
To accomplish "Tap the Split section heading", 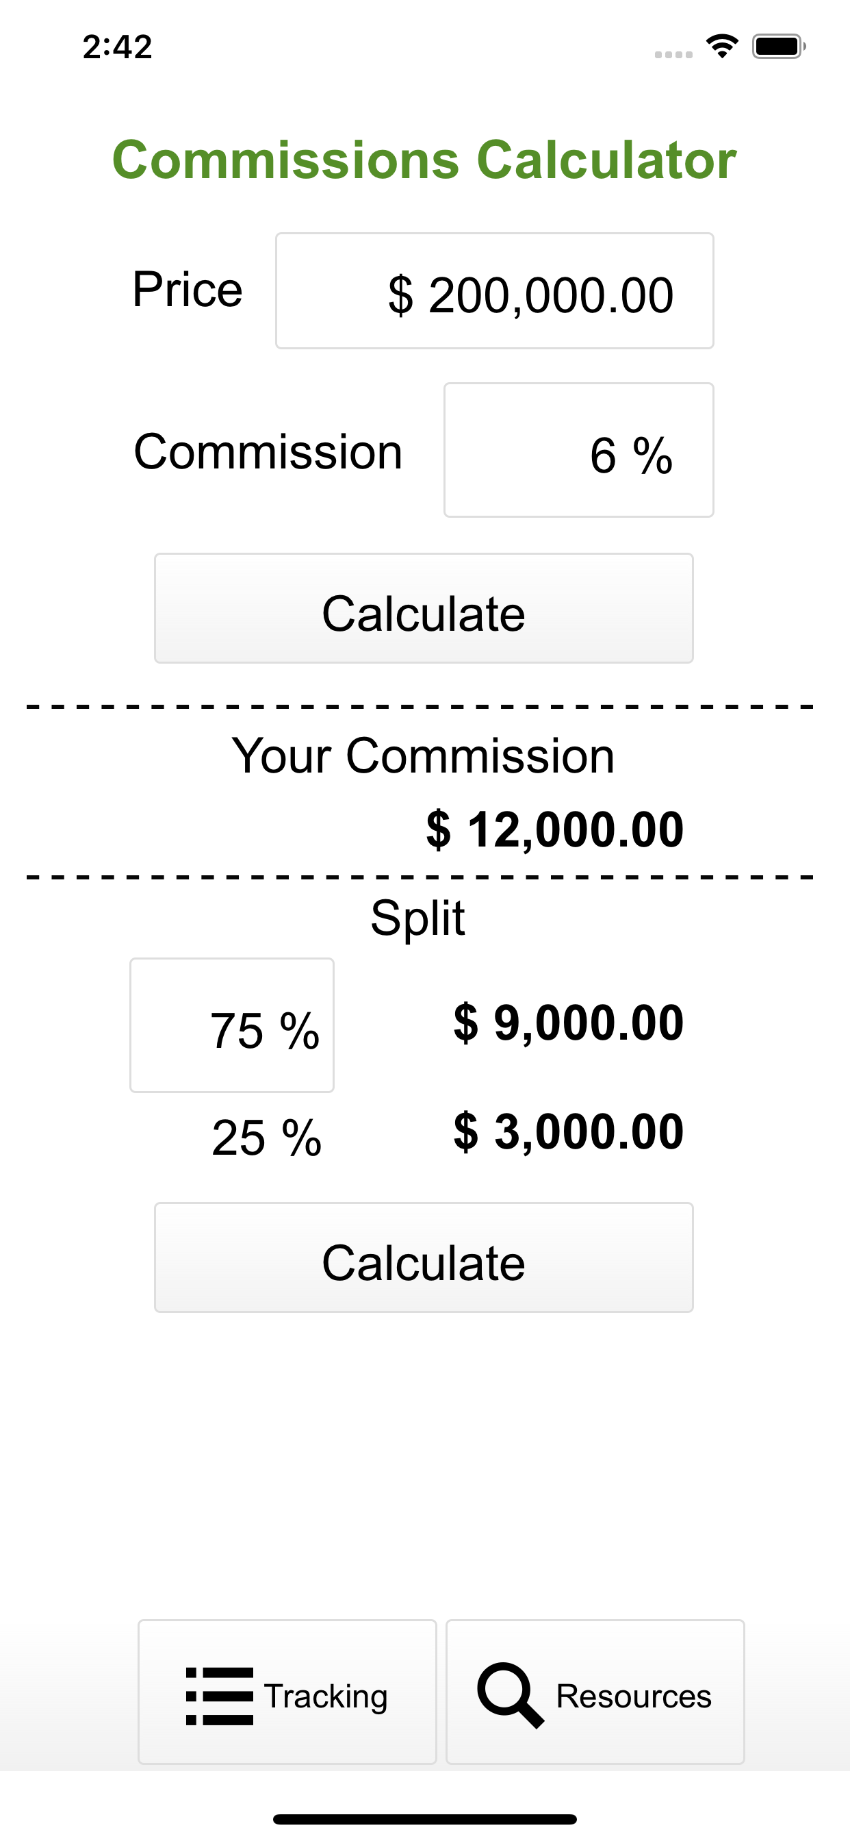I will 417,918.
